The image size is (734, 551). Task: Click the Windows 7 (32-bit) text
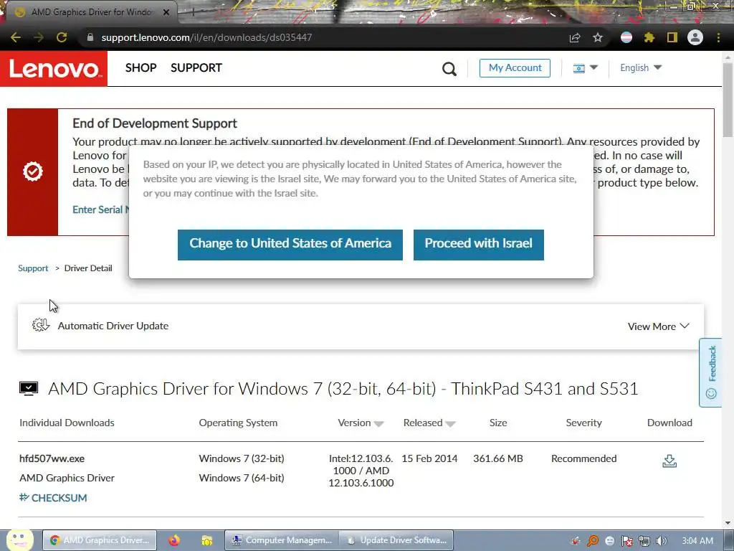[x=242, y=458]
